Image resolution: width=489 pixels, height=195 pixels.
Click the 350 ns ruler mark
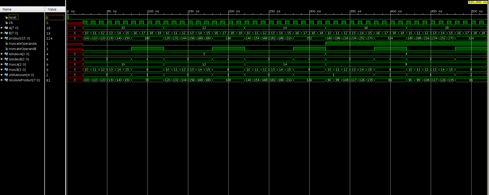356,11
